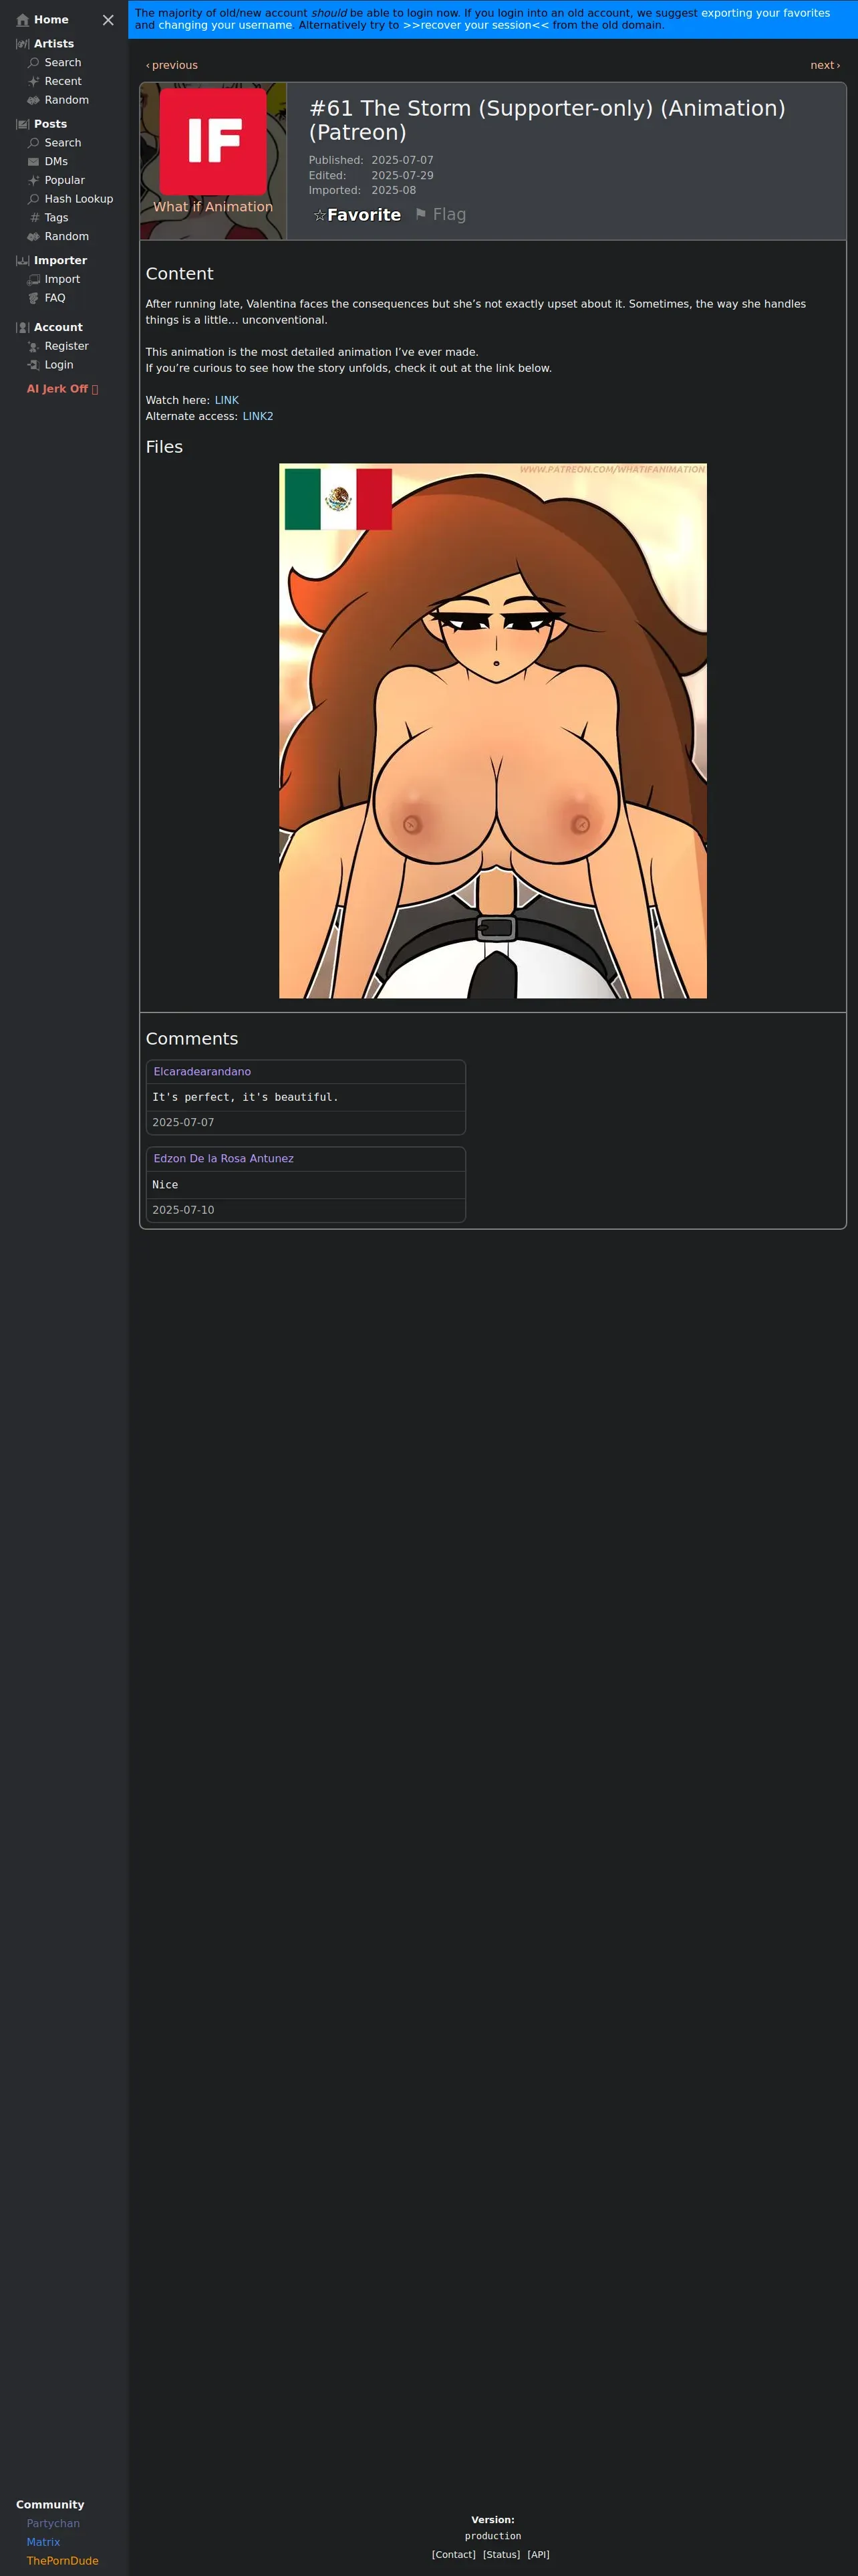Open the Import page icon
The image size is (858, 2576).
[x=33, y=280]
